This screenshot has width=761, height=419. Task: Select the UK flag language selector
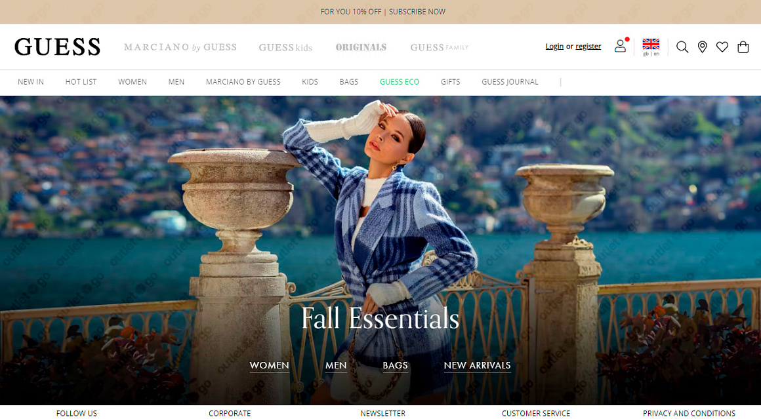tap(651, 47)
